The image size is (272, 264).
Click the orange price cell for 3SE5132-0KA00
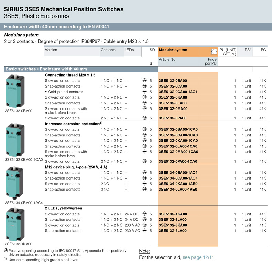(209, 97)
